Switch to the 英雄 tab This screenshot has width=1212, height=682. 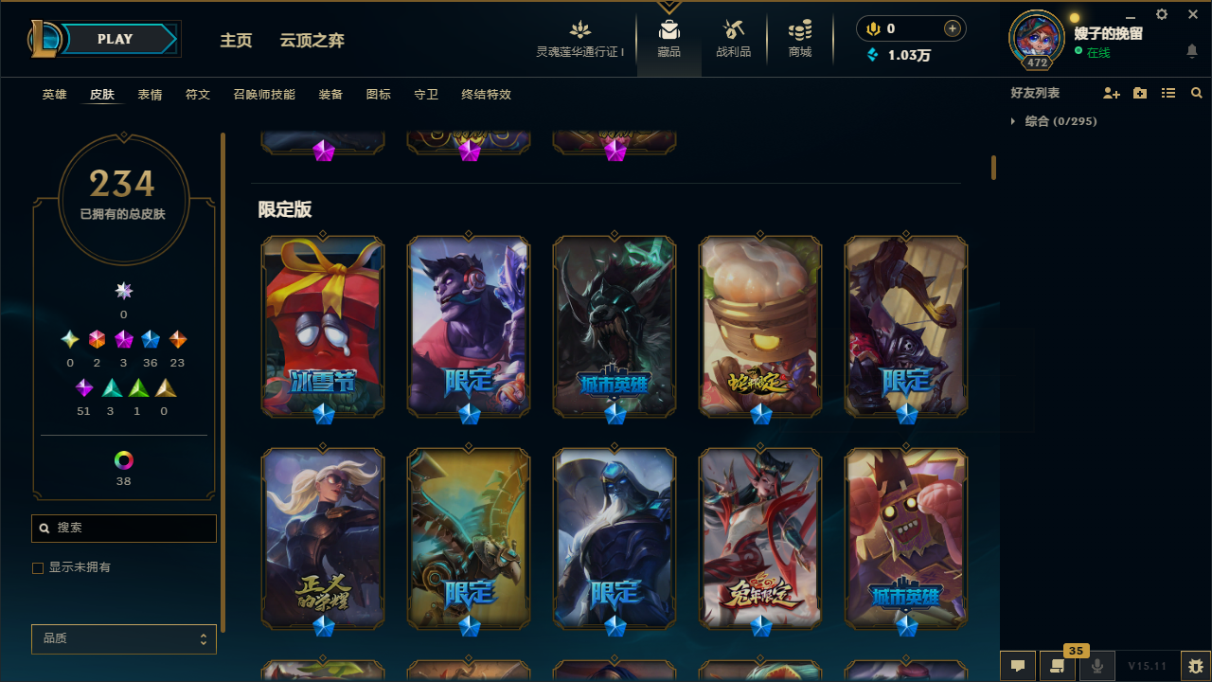pyautogui.click(x=55, y=95)
